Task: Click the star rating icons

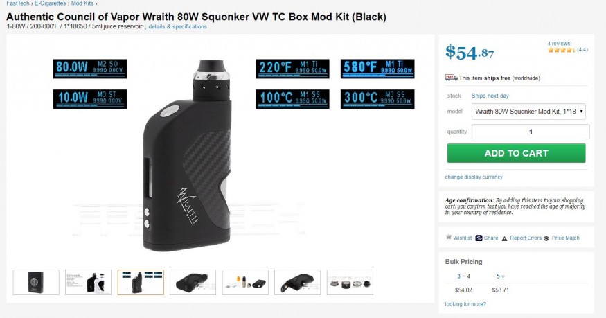Action: coord(562,50)
